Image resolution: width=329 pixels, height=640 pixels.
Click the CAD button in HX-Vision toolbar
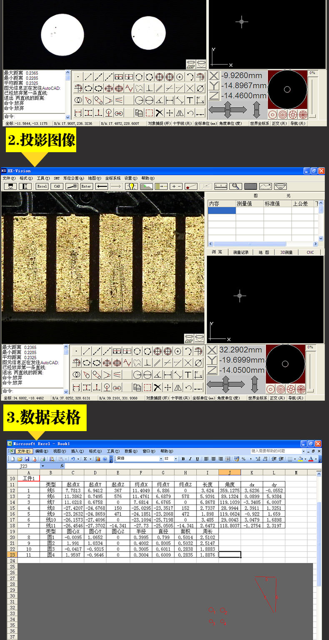tap(57, 186)
